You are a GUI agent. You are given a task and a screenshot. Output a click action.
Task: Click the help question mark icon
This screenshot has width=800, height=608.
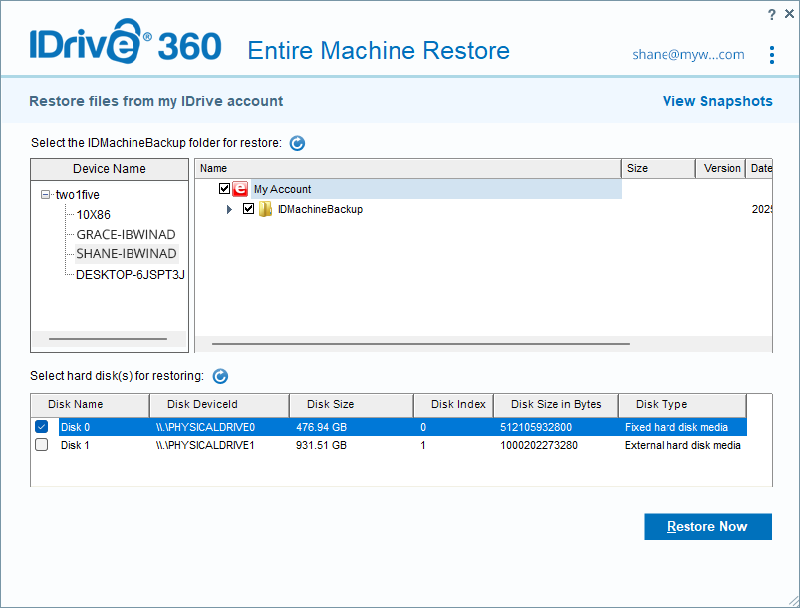click(771, 14)
